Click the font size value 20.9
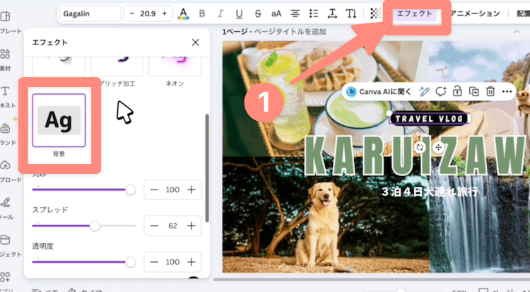Screen dimensions: 530x292 click(148, 13)
